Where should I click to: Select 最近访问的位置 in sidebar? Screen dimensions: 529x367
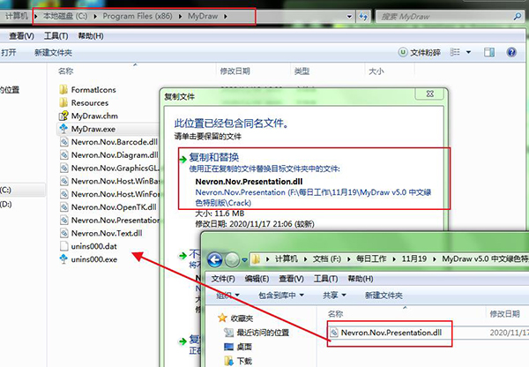[257, 333]
